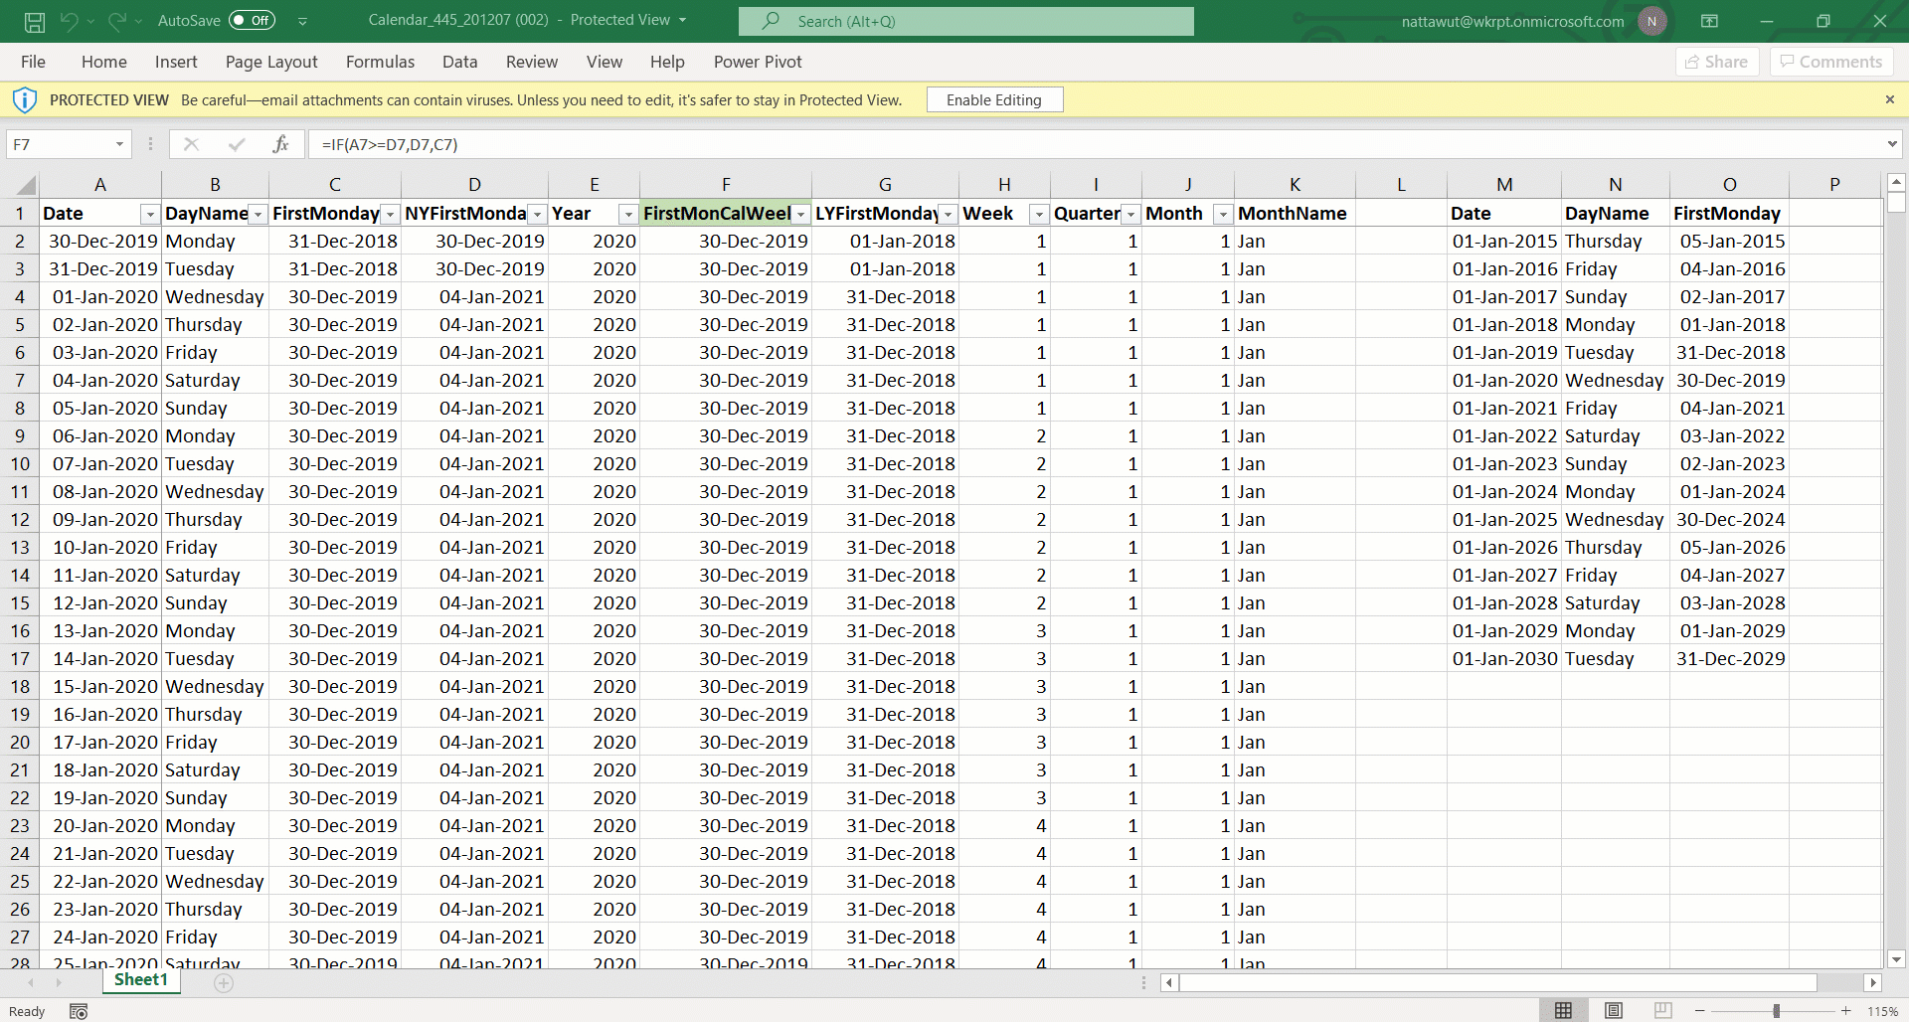
Task: Click the Search box
Action: [966, 21]
